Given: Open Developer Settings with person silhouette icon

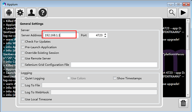Looking at the screenshot, I should [31, 12].
